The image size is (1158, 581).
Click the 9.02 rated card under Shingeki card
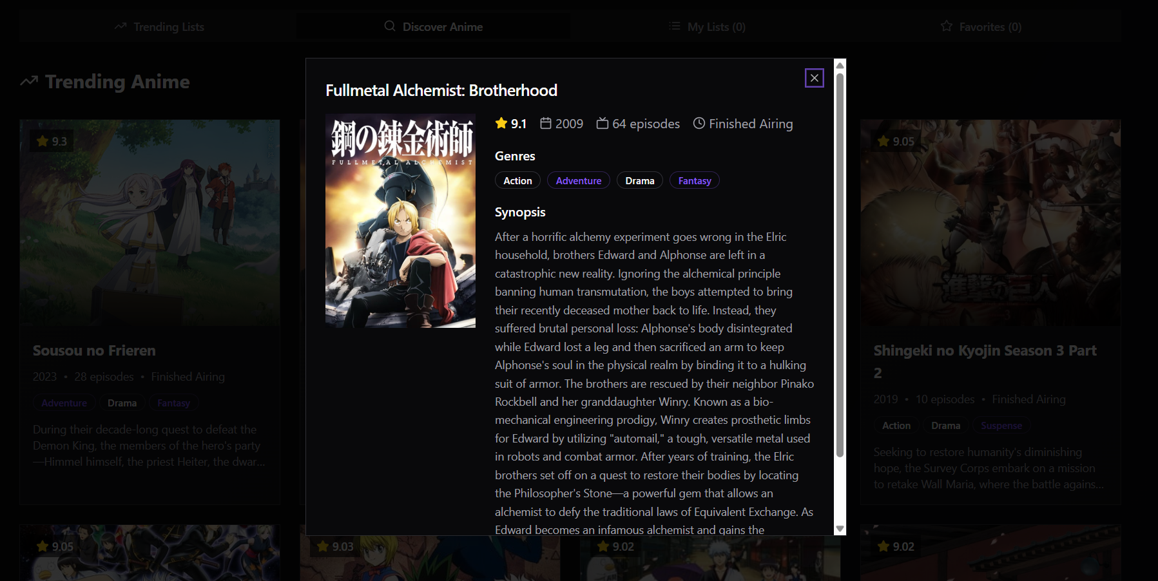(x=990, y=553)
